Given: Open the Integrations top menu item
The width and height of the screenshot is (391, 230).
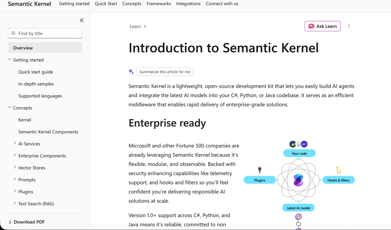Looking at the screenshot, I should point(188,4).
